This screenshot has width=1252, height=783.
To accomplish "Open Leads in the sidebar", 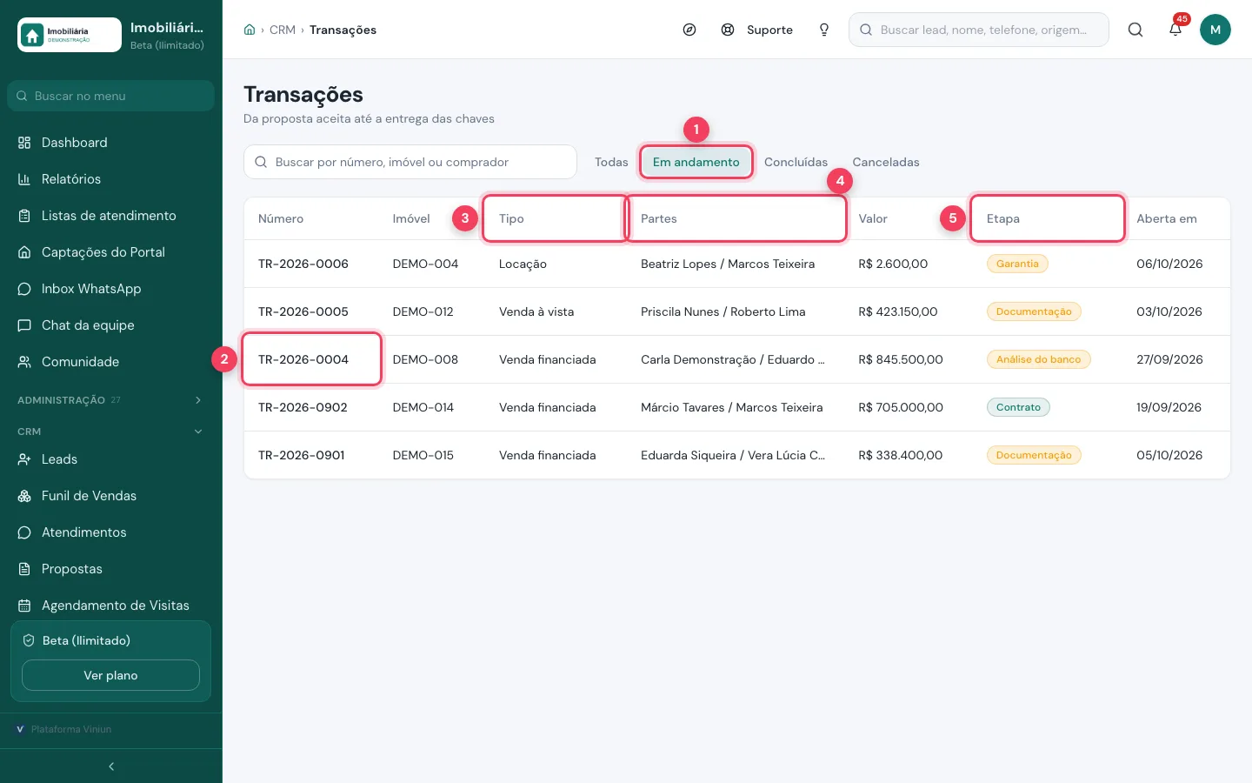I will tap(110, 459).
